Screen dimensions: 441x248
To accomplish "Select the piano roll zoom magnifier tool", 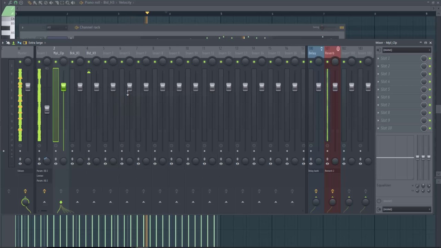I will 68,2.
